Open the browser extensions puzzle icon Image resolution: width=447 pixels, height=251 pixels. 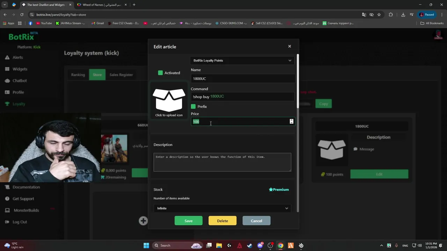(391, 15)
